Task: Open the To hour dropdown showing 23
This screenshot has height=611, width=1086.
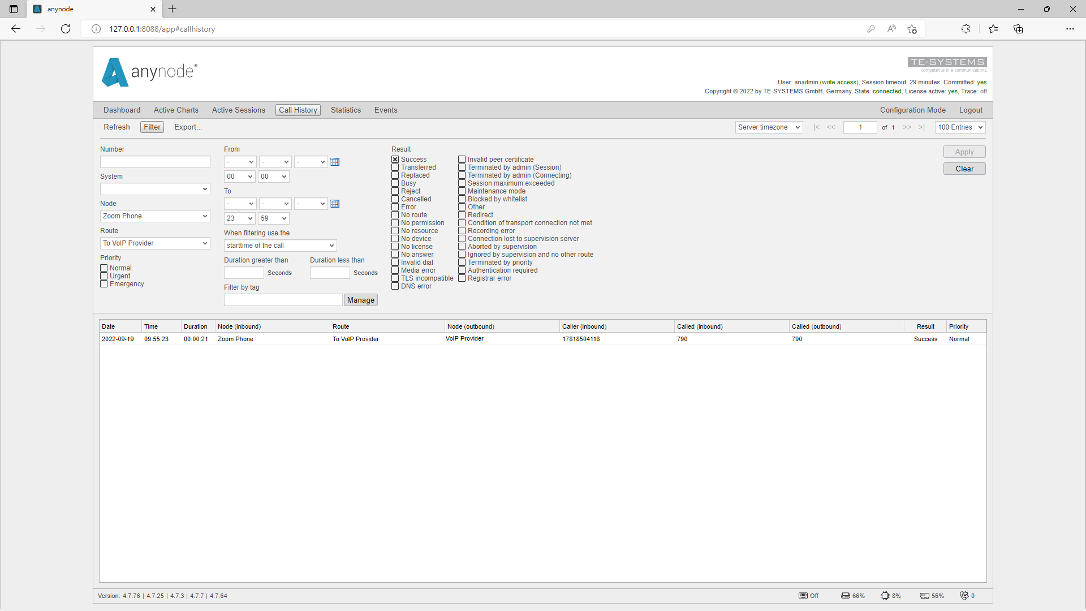Action: (239, 218)
